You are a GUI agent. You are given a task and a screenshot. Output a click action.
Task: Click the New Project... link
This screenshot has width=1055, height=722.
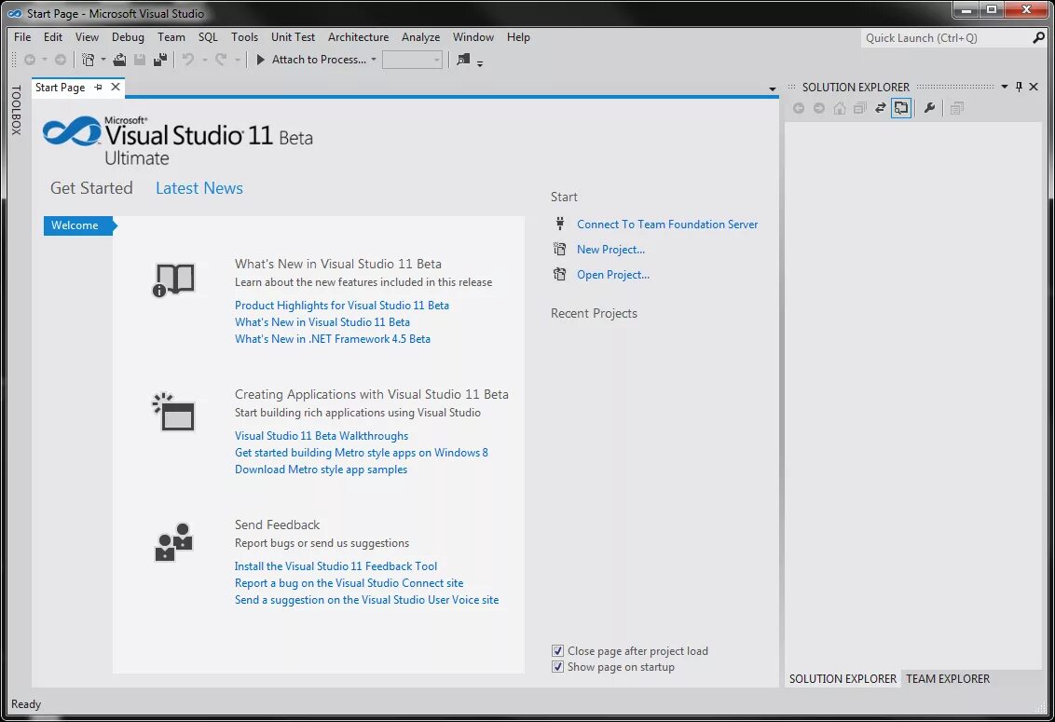(x=610, y=249)
